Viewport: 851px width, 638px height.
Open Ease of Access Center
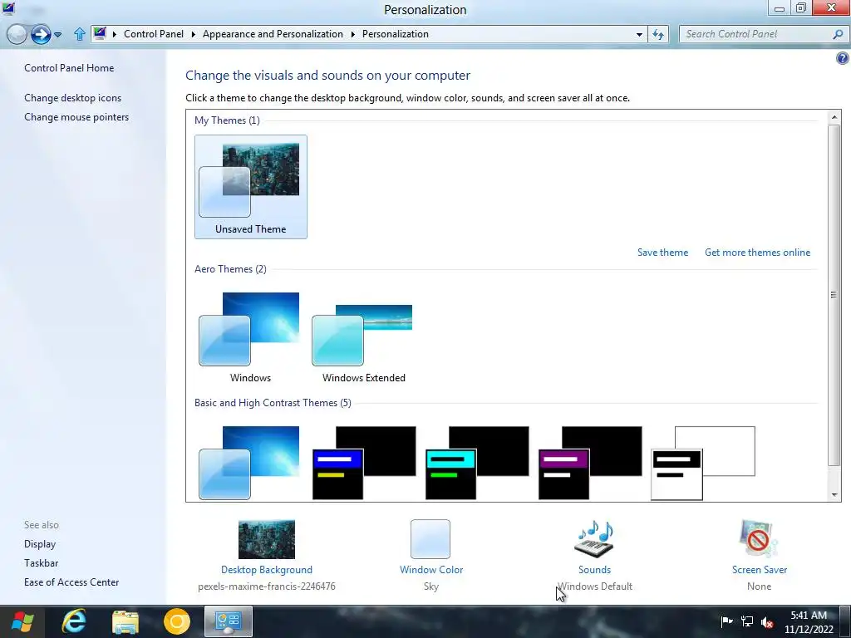click(x=71, y=582)
